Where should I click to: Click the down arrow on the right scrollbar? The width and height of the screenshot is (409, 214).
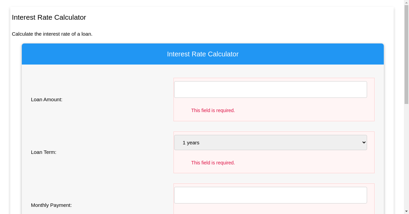click(407, 211)
